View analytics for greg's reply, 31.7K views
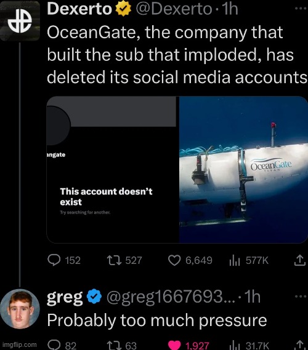Image resolution: width=308 pixels, height=350 pixels. click(x=249, y=345)
